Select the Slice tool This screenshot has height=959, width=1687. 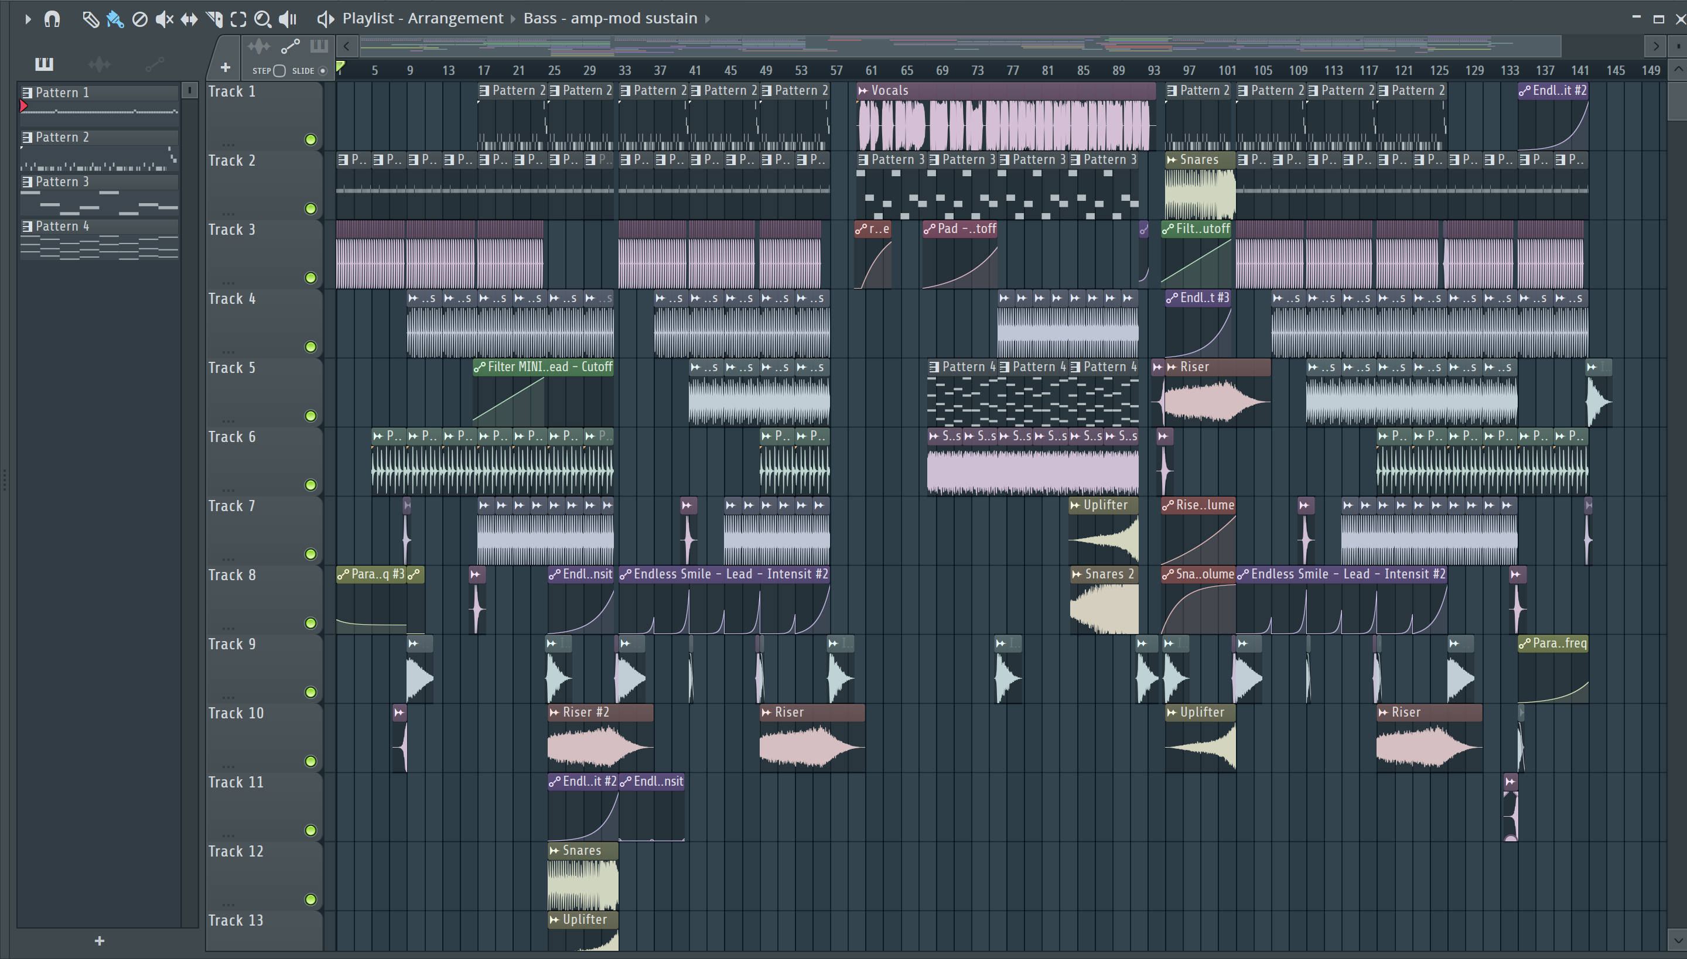pos(214,19)
